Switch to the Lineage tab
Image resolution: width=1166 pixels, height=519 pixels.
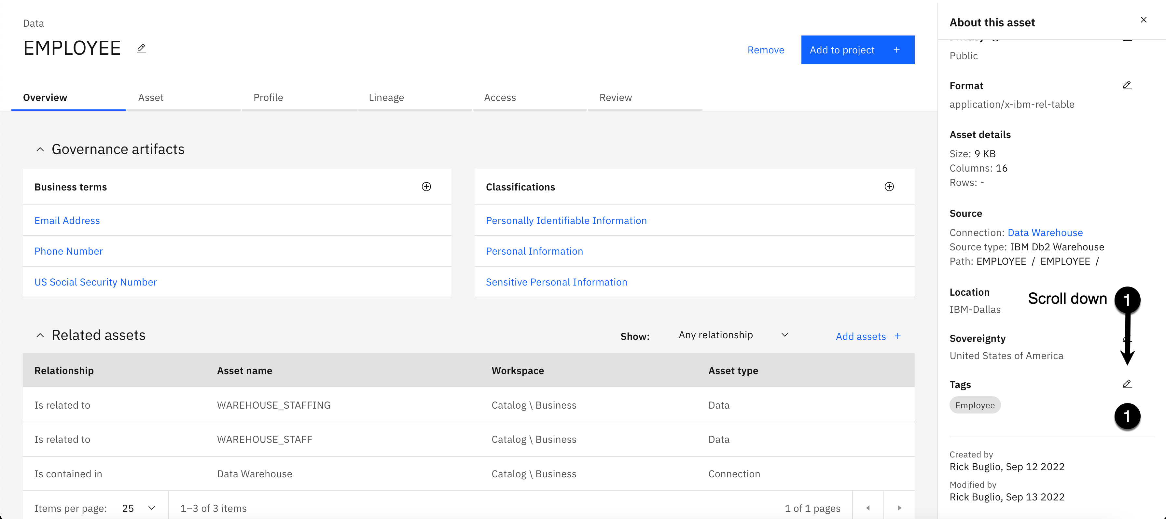[x=386, y=97]
